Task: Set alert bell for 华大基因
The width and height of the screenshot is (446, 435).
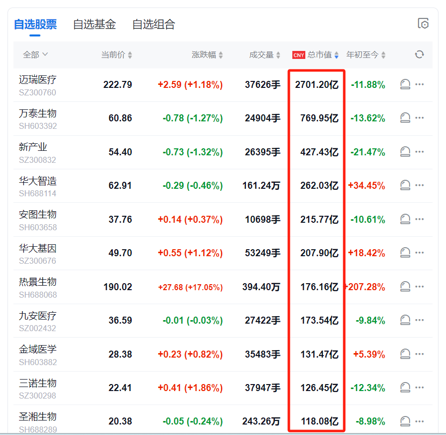Action: pos(405,253)
